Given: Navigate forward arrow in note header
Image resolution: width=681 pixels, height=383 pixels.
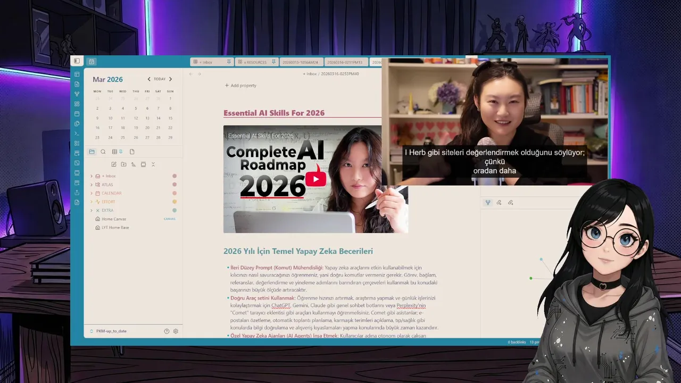Looking at the screenshot, I should tap(200, 74).
